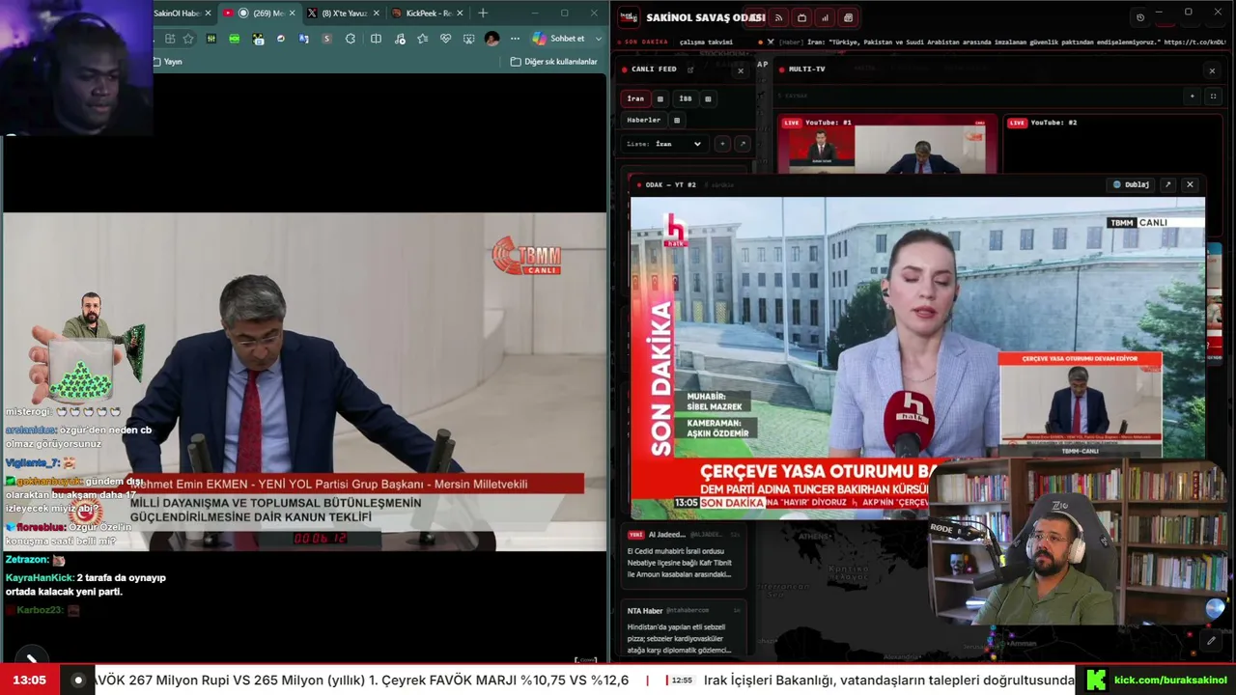
Task: Select the İBB feed tab
Action: 686,98
